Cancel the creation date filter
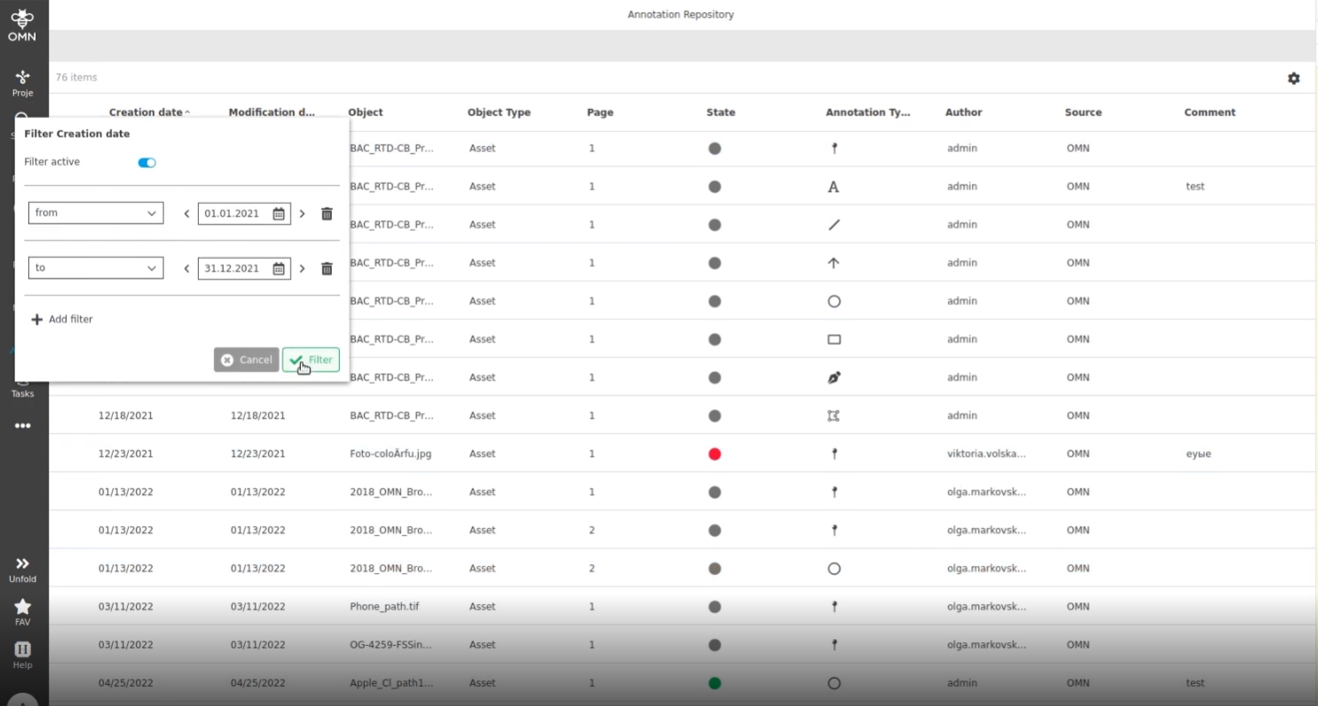 tap(247, 360)
